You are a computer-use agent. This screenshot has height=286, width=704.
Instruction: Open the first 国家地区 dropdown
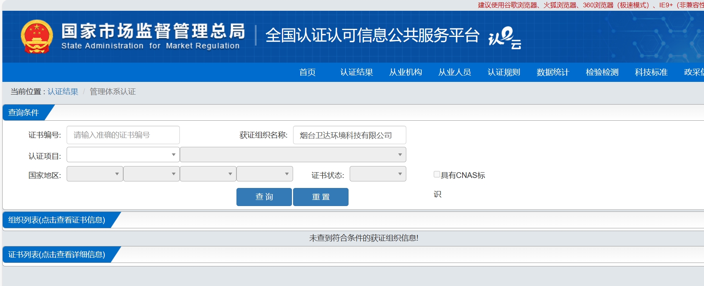(95, 174)
